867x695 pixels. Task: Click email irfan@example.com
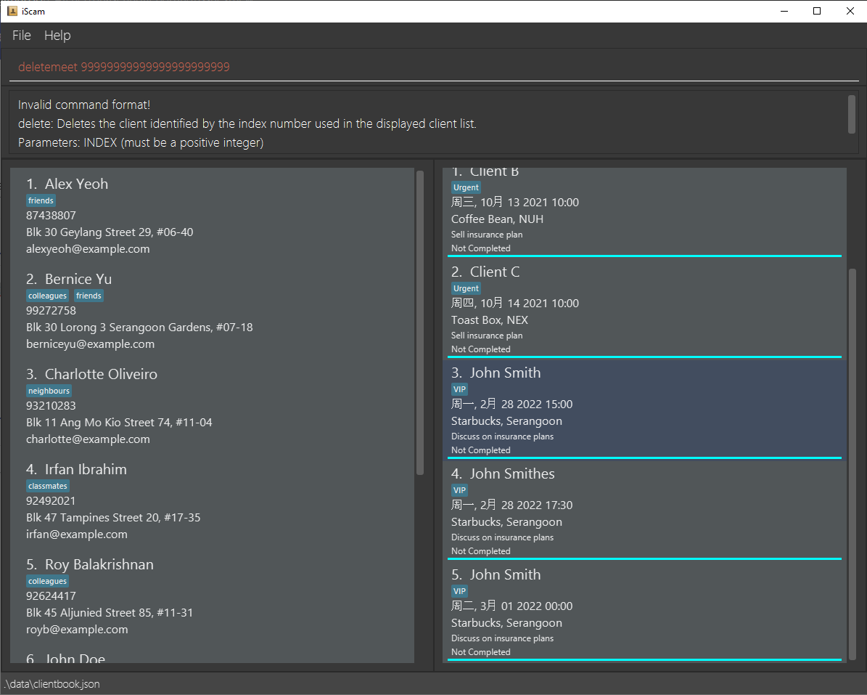(77, 535)
